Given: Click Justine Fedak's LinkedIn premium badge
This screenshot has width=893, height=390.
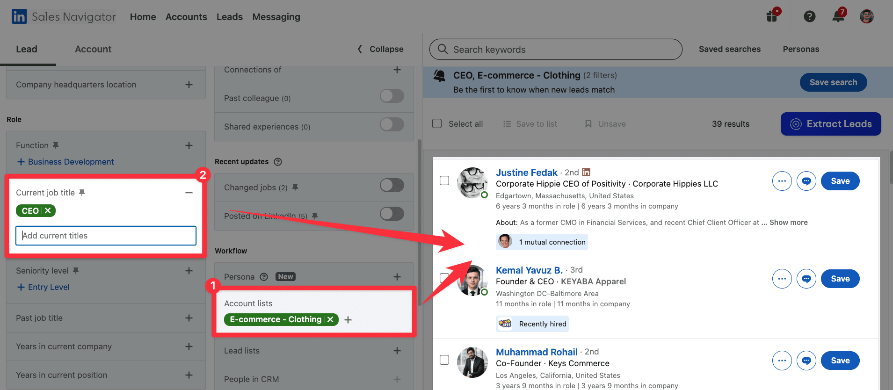Looking at the screenshot, I should point(586,173).
